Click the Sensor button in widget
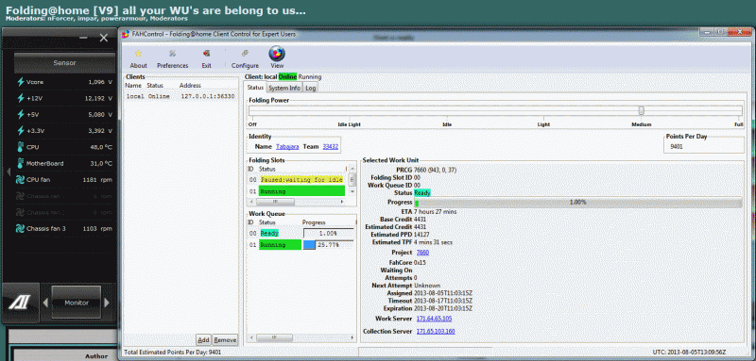Screen dimensions: 756x361 [x=64, y=63]
